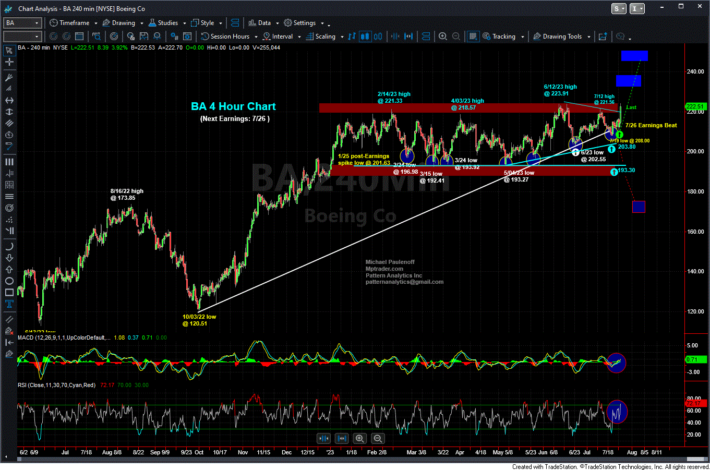This screenshot has width=710, height=470.
Task: Toggle the I button in title bar
Action: [637, 8]
